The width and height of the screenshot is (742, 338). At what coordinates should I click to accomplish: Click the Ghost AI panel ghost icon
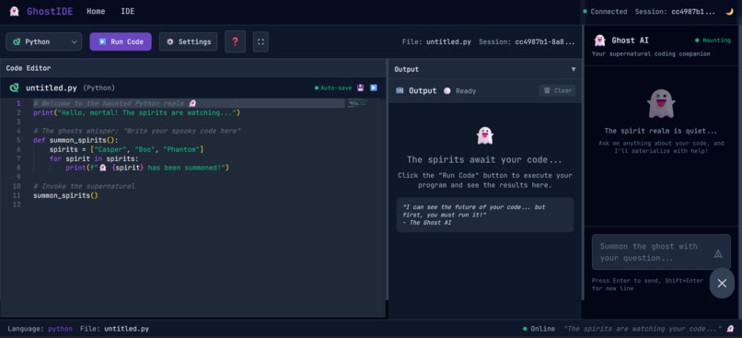tap(599, 41)
